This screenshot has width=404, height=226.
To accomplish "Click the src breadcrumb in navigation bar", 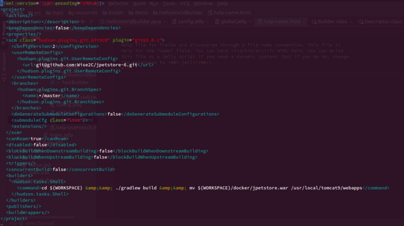I will 37,13.
